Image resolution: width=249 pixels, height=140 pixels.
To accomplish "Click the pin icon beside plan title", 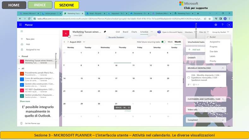I will click(105, 32).
